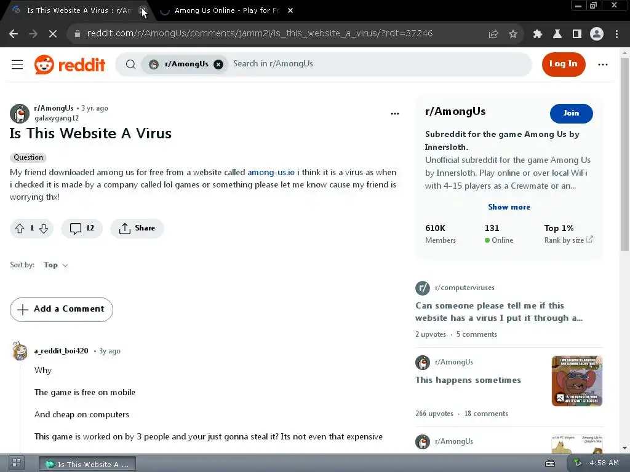Open 'This happens sometimes' post
This screenshot has width=630, height=472.
468,380
